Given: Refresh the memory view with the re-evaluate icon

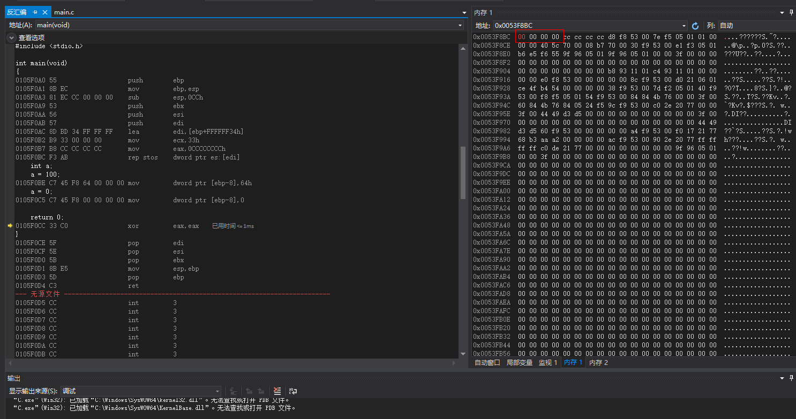Looking at the screenshot, I should (695, 26).
